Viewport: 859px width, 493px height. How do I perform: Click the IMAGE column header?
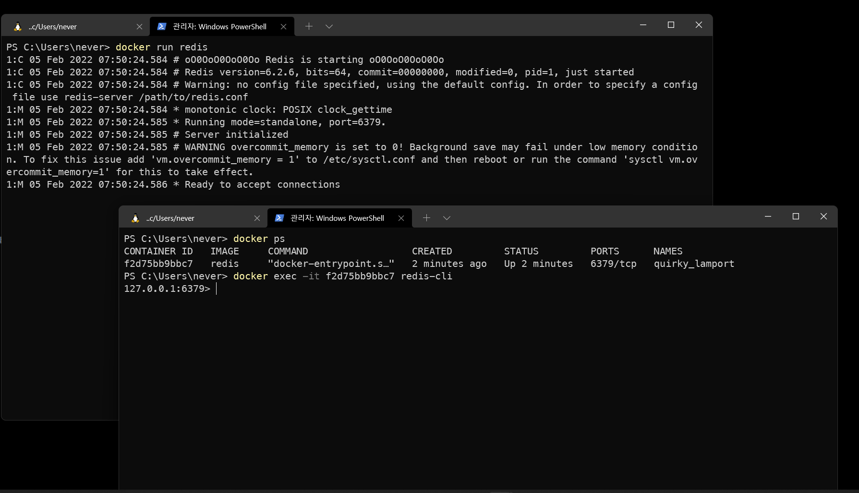coord(225,251)
